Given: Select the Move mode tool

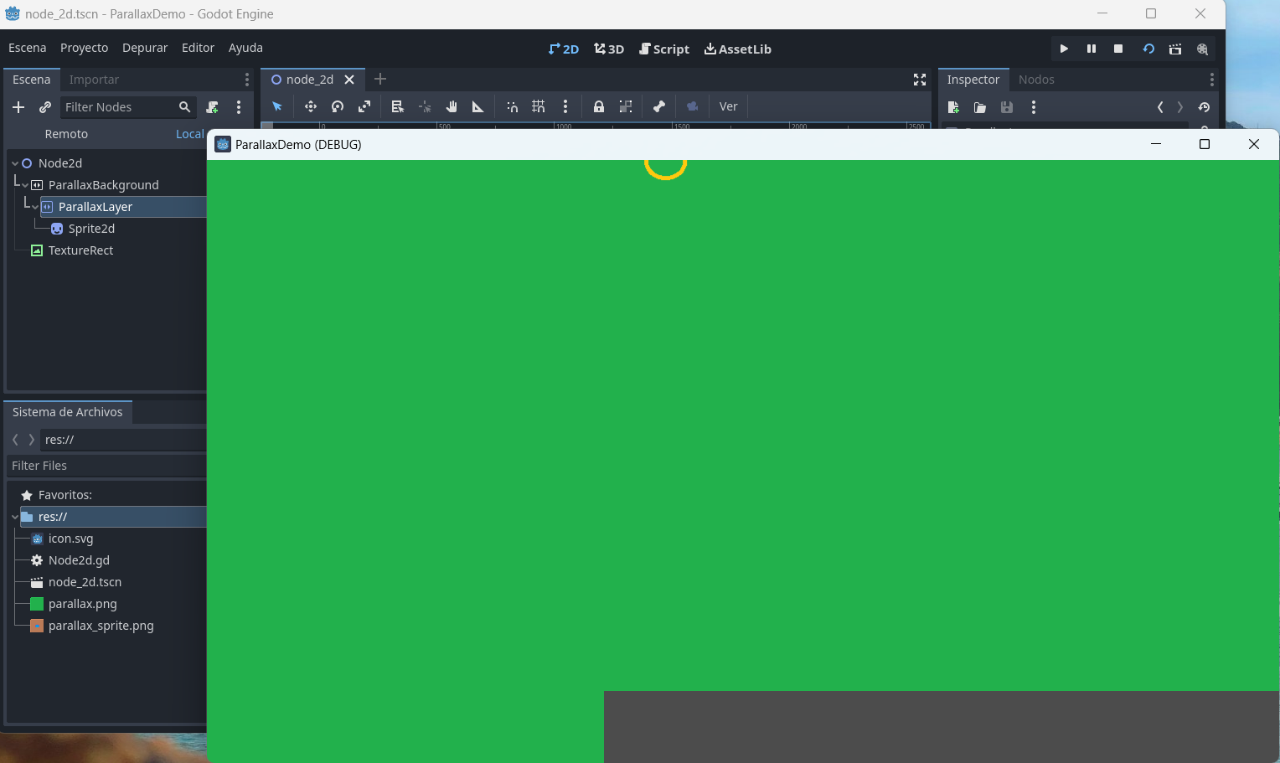Looking at the screenshot, I should point(311,106).
